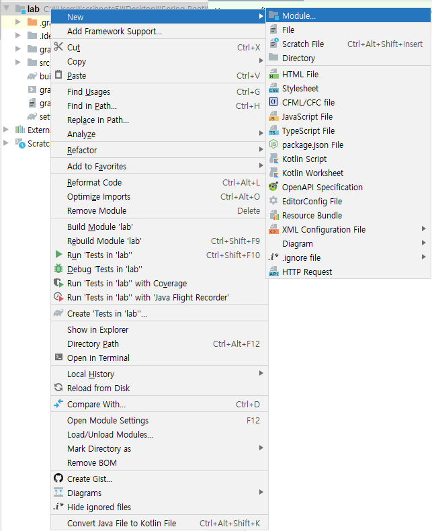
Task: Expand the External Libraries tree node
Action: [x=7, y=129]
